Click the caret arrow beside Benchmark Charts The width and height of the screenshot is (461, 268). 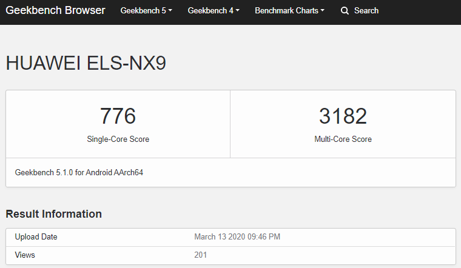pos(322,11)
